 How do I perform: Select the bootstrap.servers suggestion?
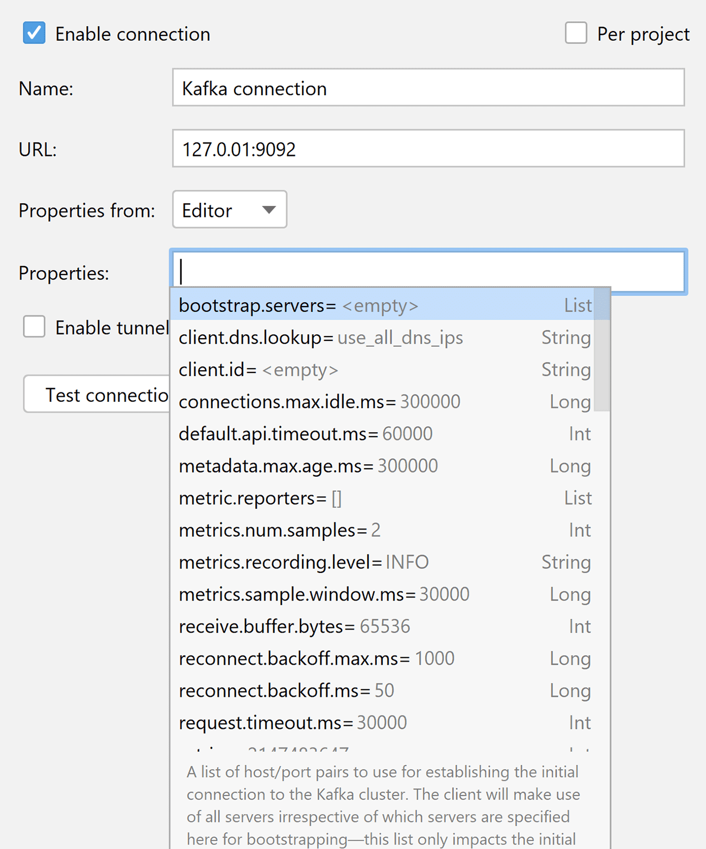click(382, 305)
